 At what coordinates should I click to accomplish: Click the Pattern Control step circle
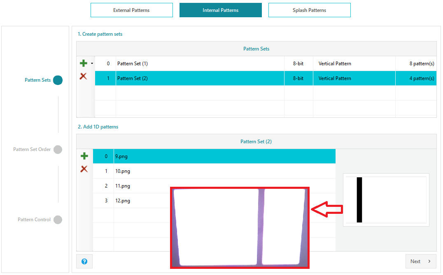57,220
